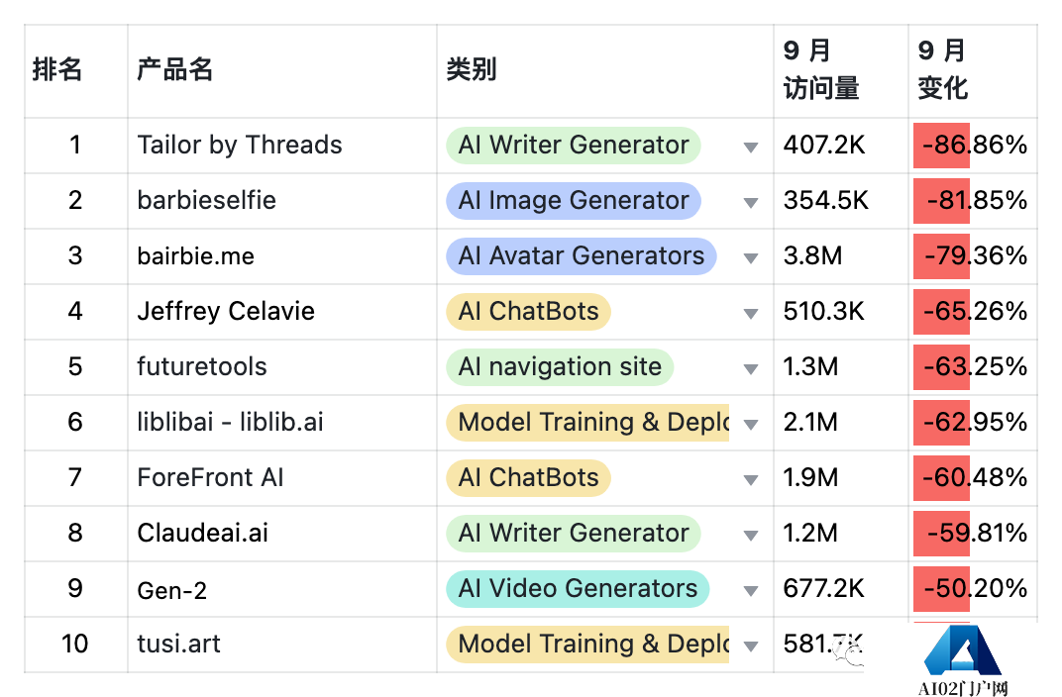Click the Claudeai.ai product name
Viewport: 1062px width, 697px height.
point(202,533)
